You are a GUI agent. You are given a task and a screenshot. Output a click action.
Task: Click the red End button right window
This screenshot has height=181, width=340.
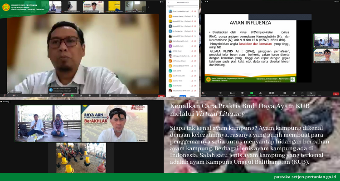(336, 94)
